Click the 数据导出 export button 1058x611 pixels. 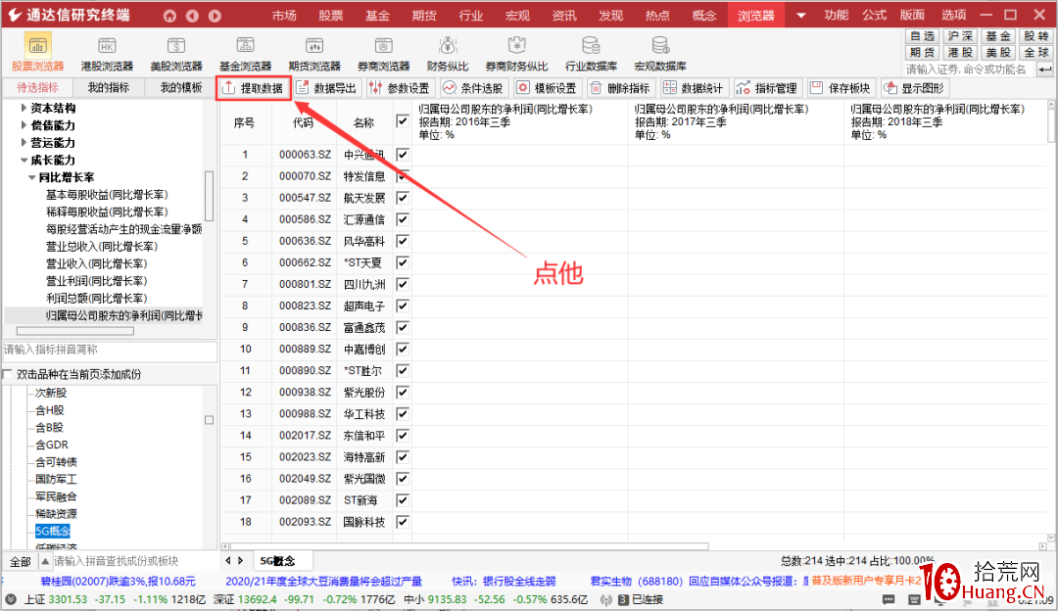click(326, 88)
